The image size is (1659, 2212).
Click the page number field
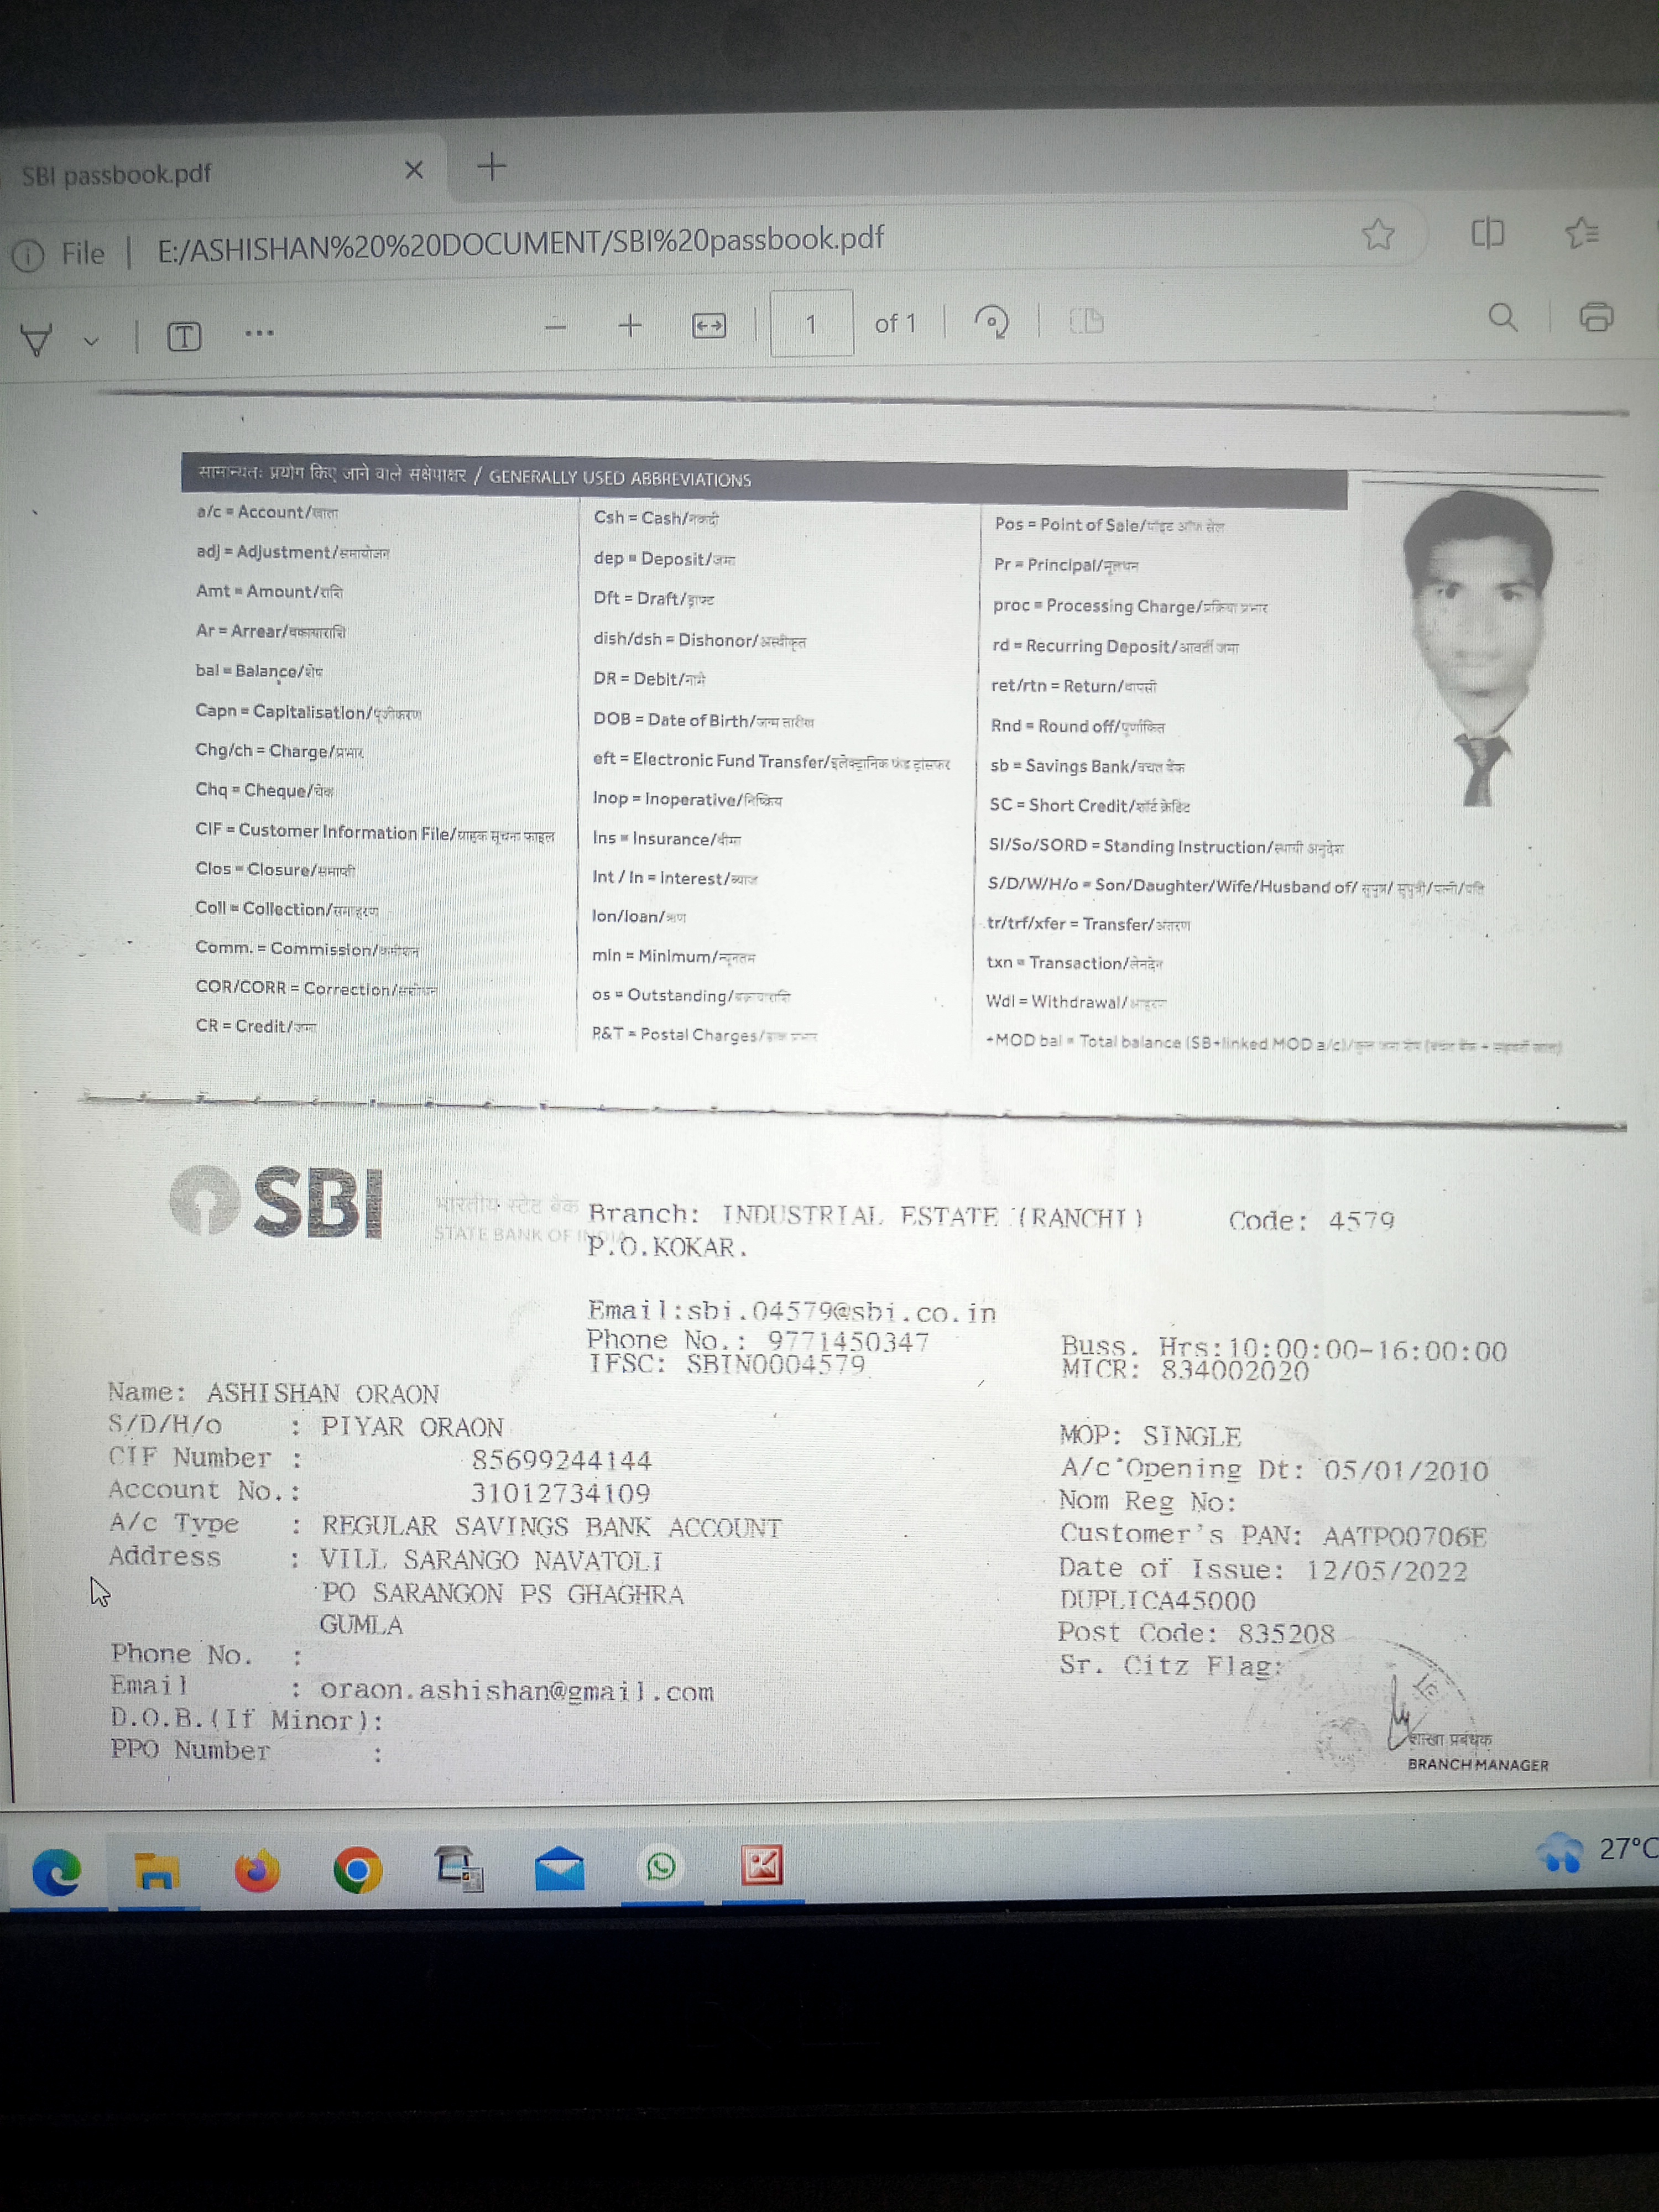click(811, 323)
